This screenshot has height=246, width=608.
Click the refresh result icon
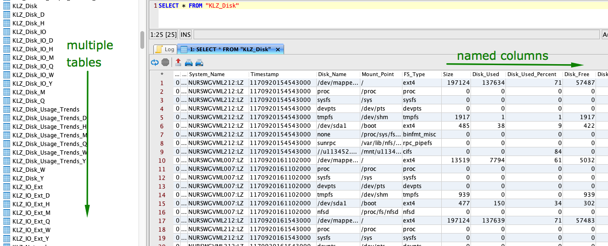click(x=155, y=62)
